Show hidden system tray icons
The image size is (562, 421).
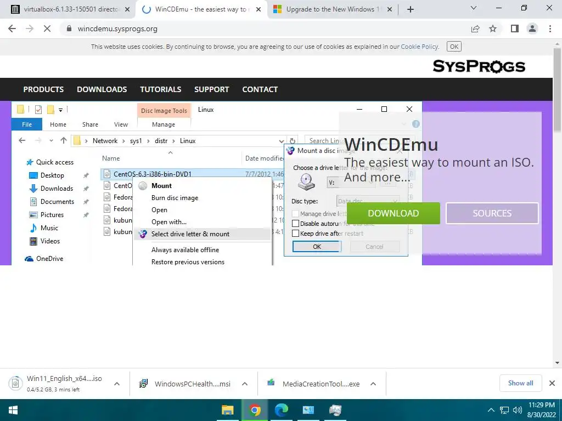(491, 410)
